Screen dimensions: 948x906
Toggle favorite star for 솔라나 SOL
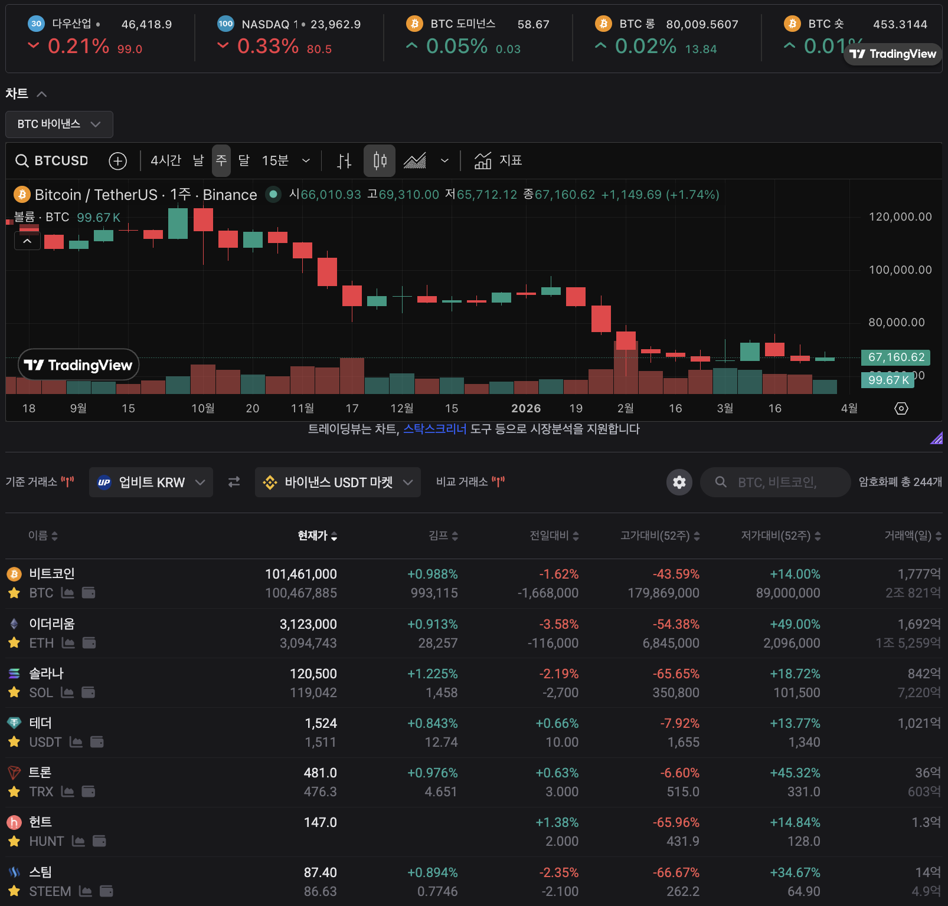click(x=14, y=692)
